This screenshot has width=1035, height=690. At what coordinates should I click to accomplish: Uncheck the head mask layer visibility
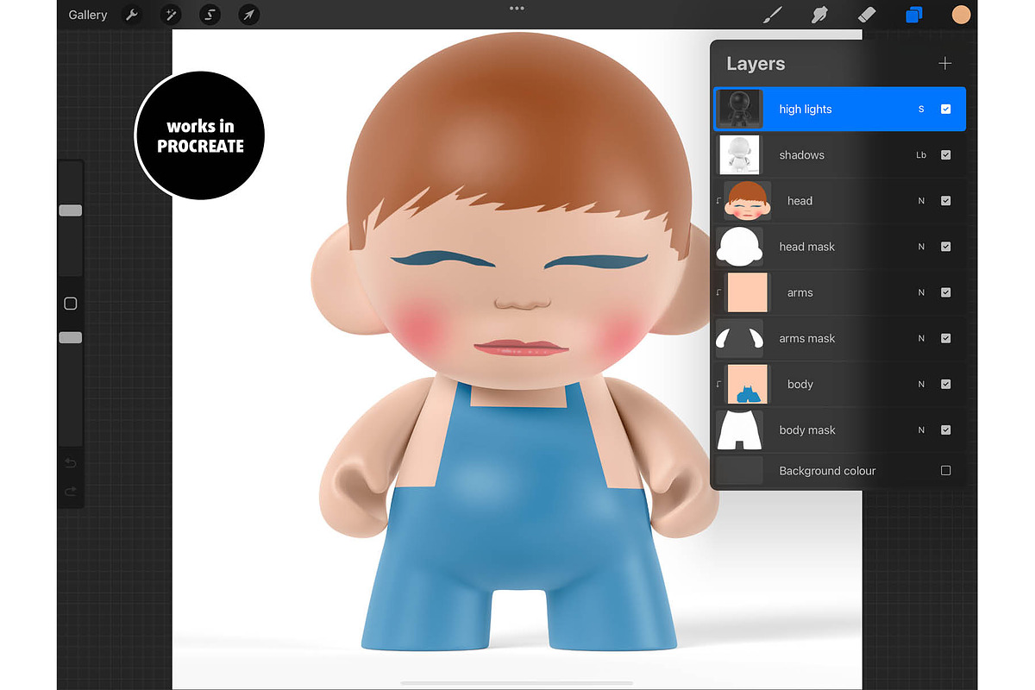946,247
